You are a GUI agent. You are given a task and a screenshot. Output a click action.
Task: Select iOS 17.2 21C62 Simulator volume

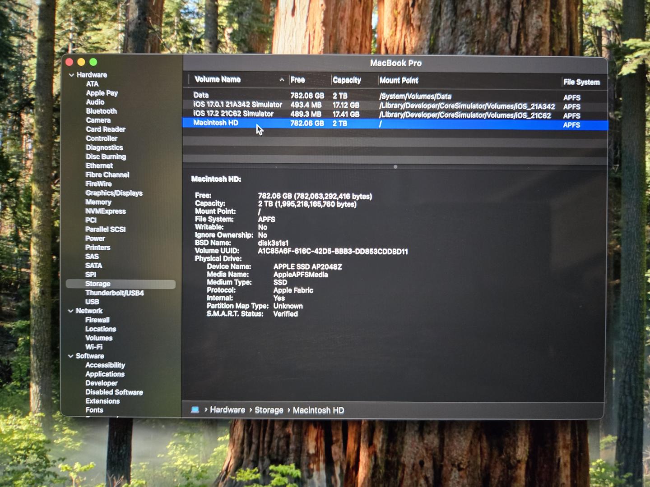point(233,114)
